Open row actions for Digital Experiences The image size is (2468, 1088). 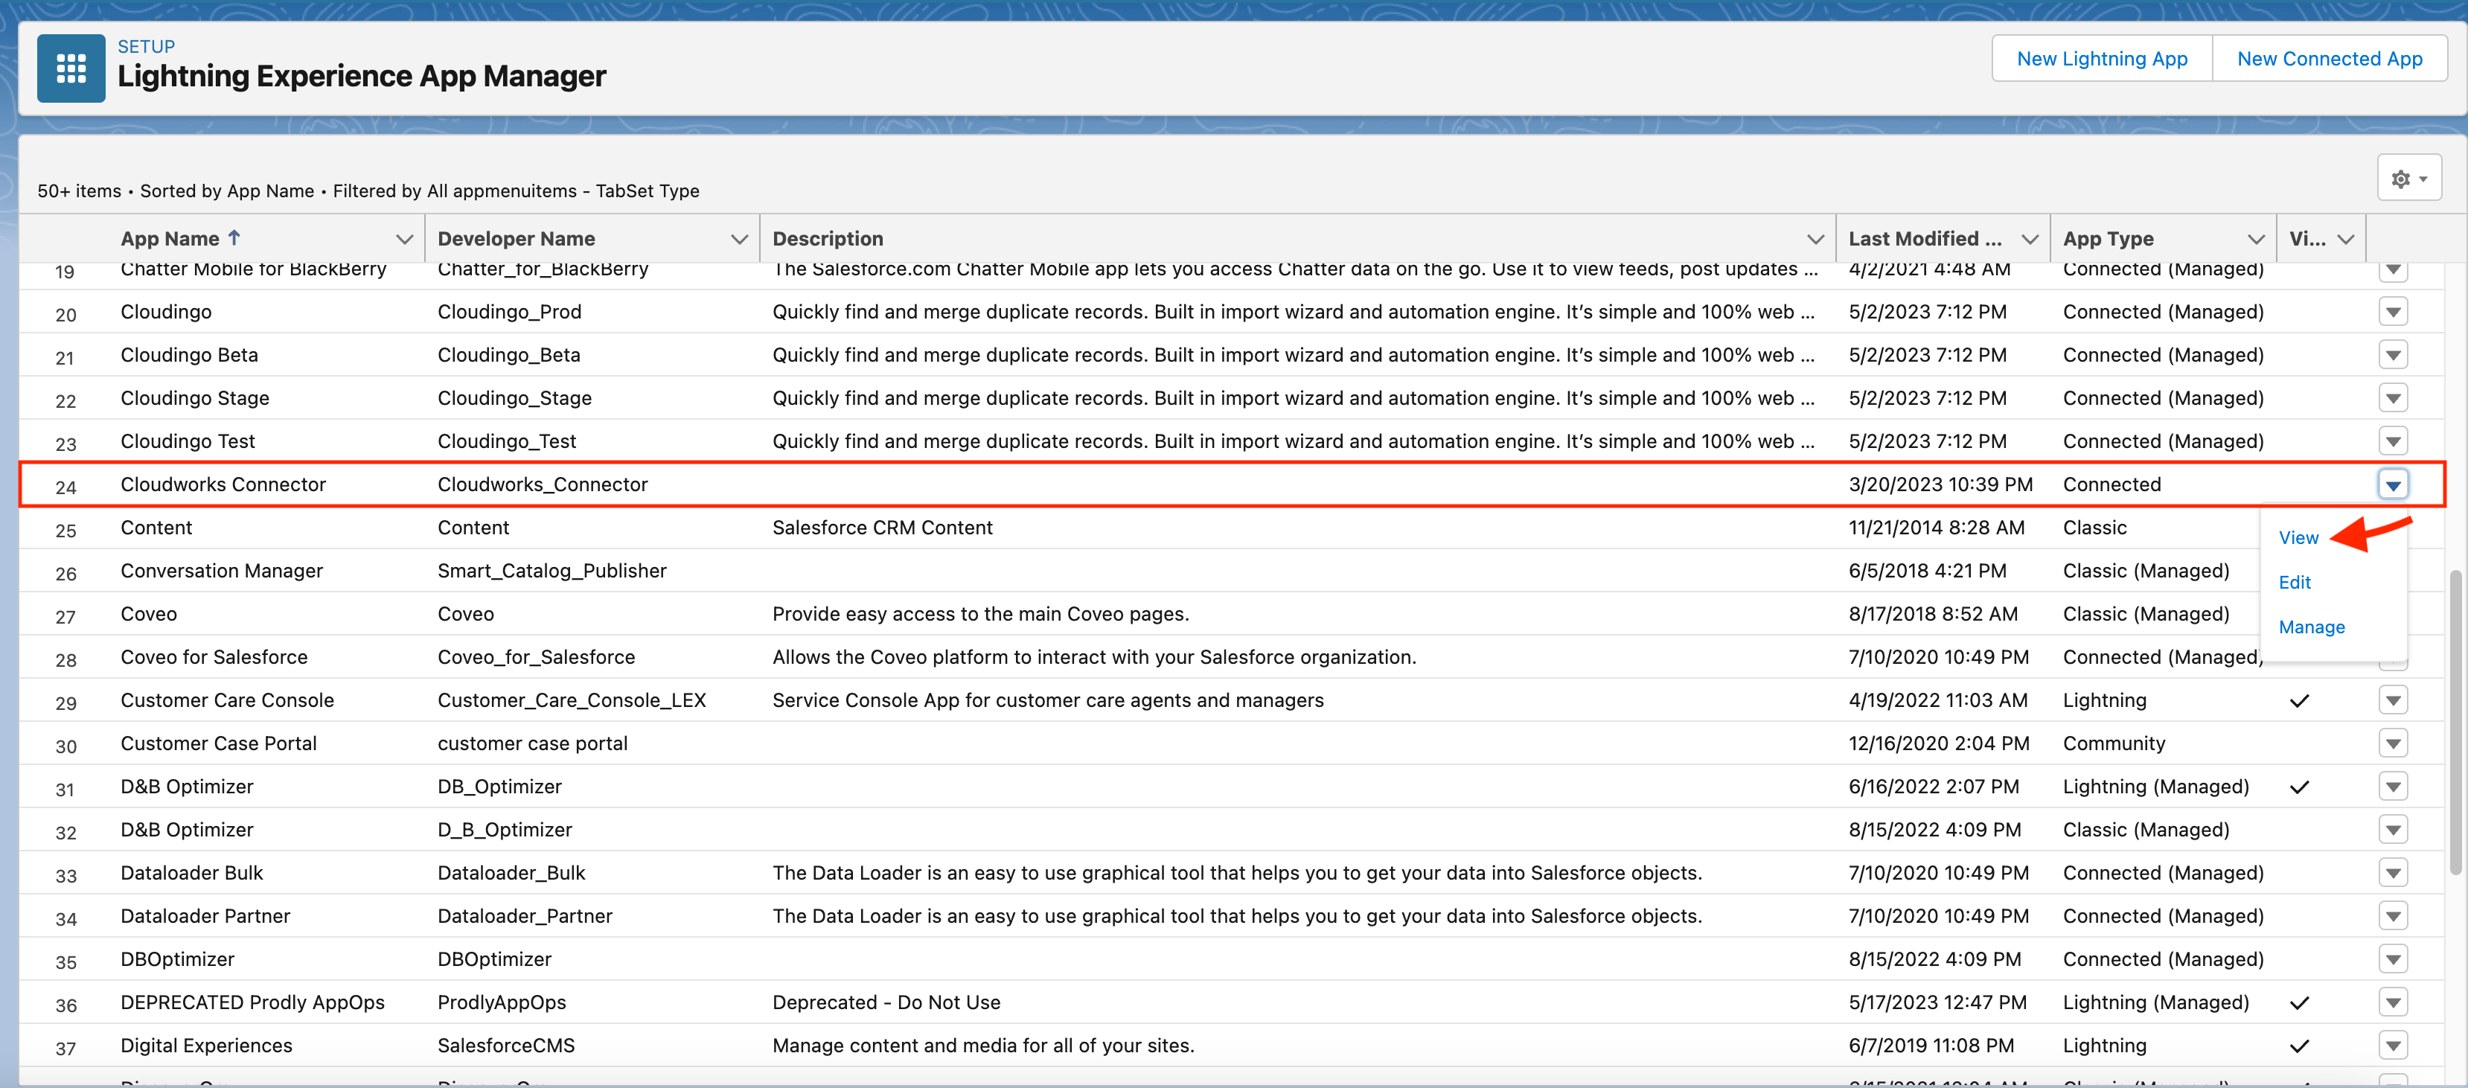click(x=2392, y=1045)
